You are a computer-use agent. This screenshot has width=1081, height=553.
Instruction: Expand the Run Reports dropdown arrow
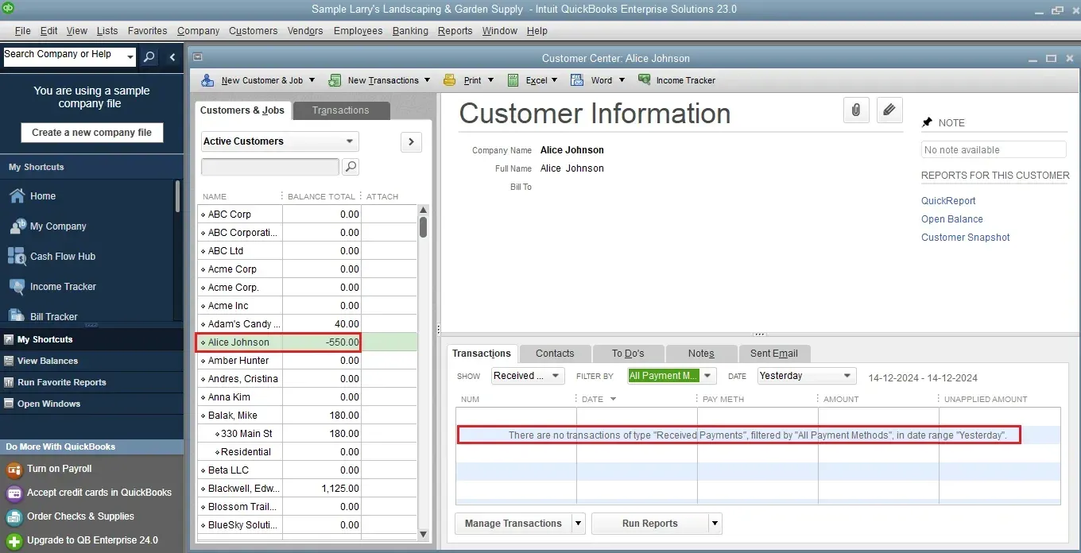coord(713,523)
